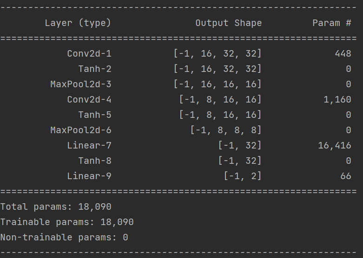The image size is (363, 258).
Task: Click the Conv2d-4 layer entry
Action: click(x=89, y=99)
